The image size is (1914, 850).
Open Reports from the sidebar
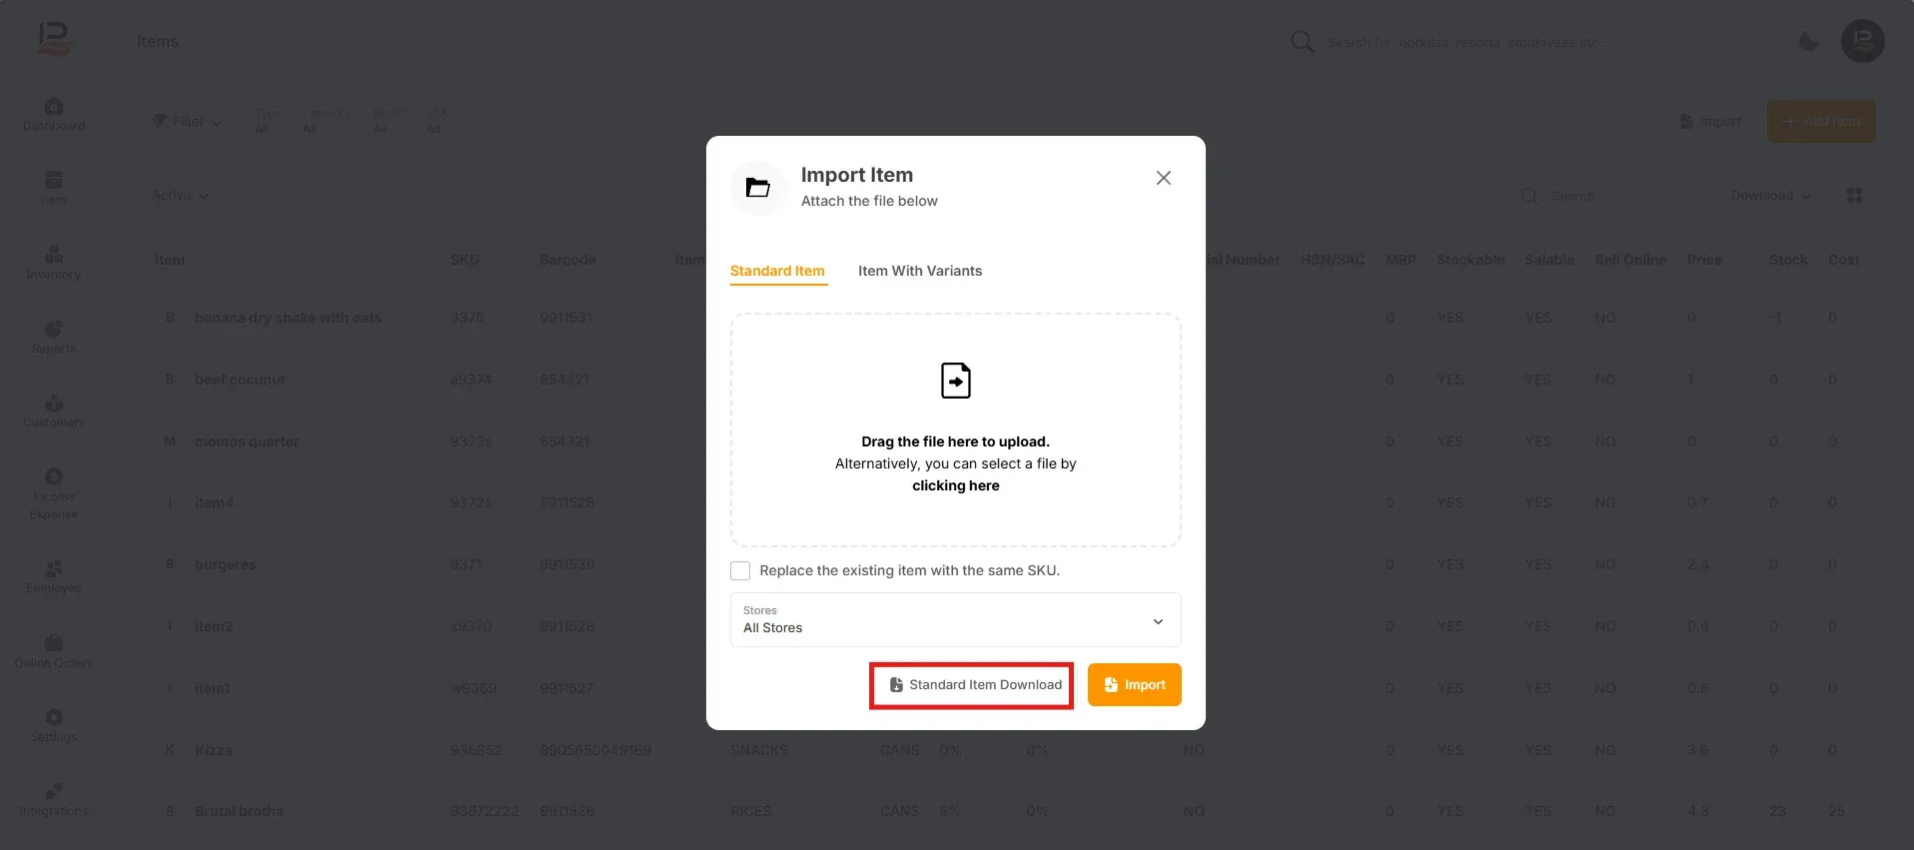click(x=54, y=337)
